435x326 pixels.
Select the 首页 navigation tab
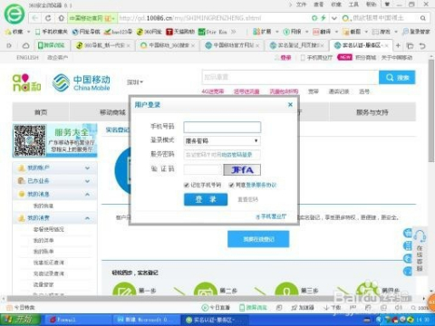(x=41, y=112)
